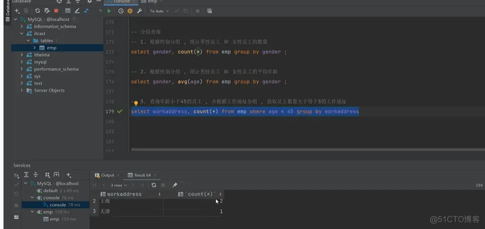This screenshot has width=485, height=229.
Task: Click green checkmark gutter on line 179
Action: coord(120,111)
